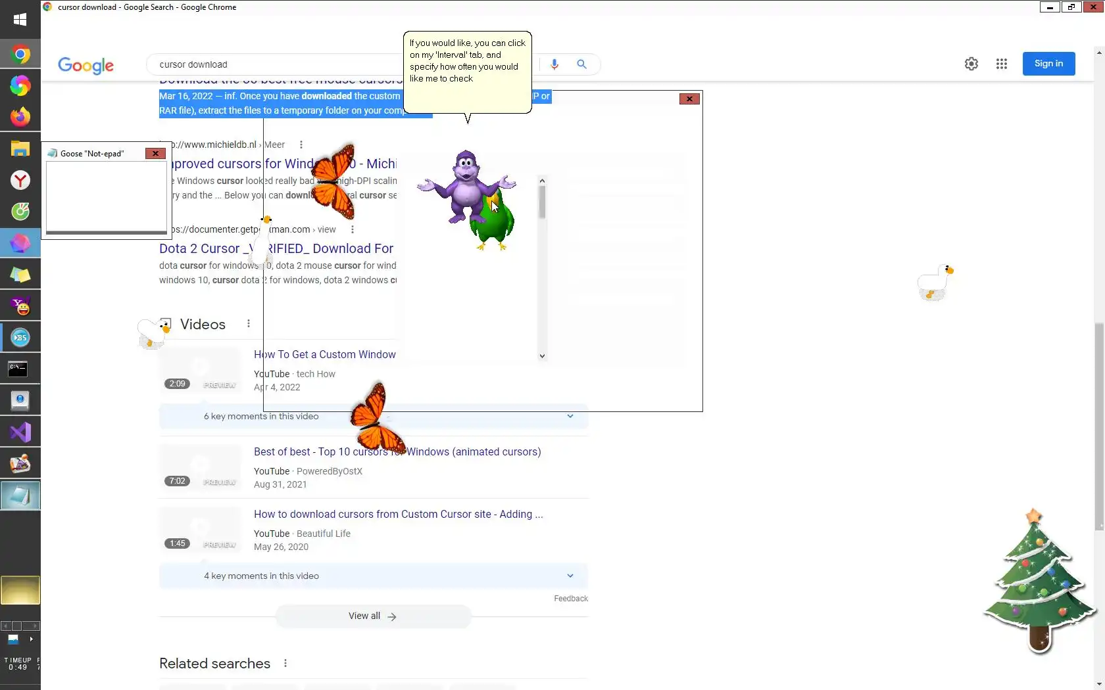Open Related searches options menu
The width and height of the screenshot is (1105, 690).
point(285,663)
